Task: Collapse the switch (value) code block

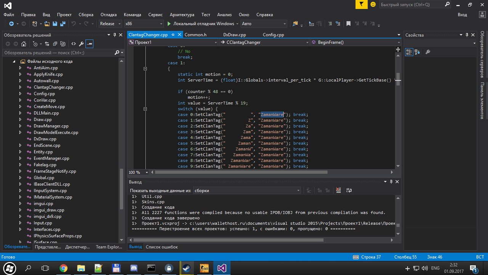Action: [x=145, y=109]
